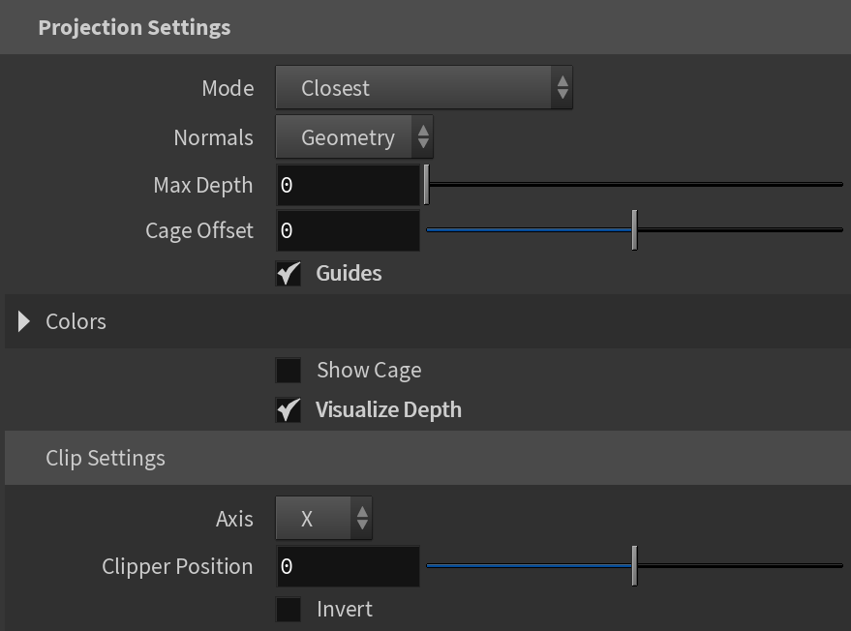Open the Axis dropdown showing X
851x631 pixels.
pos(323,518)
